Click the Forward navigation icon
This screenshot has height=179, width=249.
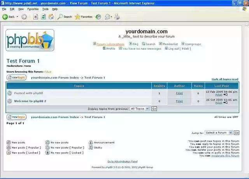tap(24, 17)
